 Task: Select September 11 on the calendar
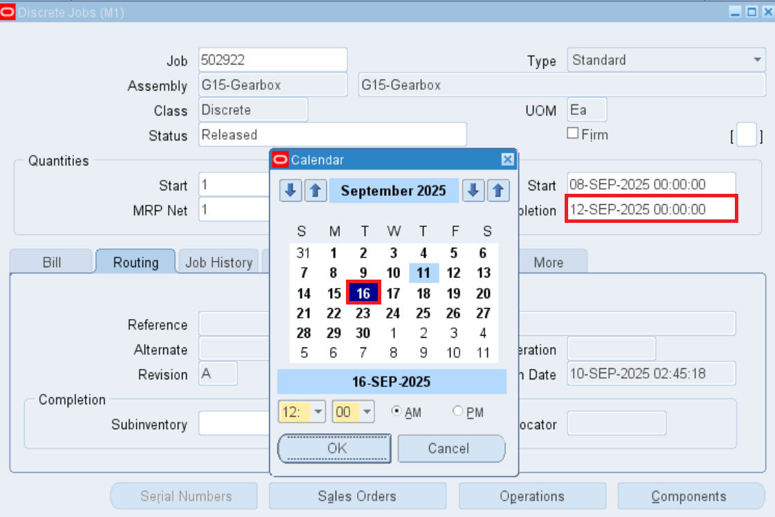(423, 273)
